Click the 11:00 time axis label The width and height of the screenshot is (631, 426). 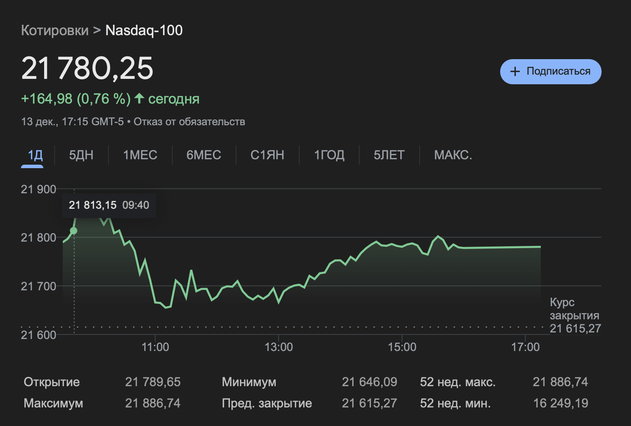[155, 347]
